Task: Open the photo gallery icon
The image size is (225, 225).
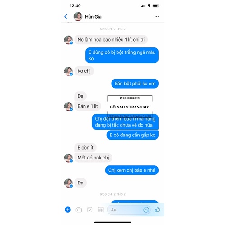Action: [90, 210]
